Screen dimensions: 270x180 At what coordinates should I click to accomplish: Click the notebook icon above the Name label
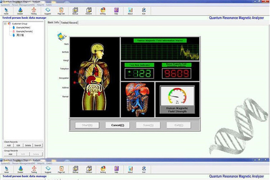tap(61, 36)
